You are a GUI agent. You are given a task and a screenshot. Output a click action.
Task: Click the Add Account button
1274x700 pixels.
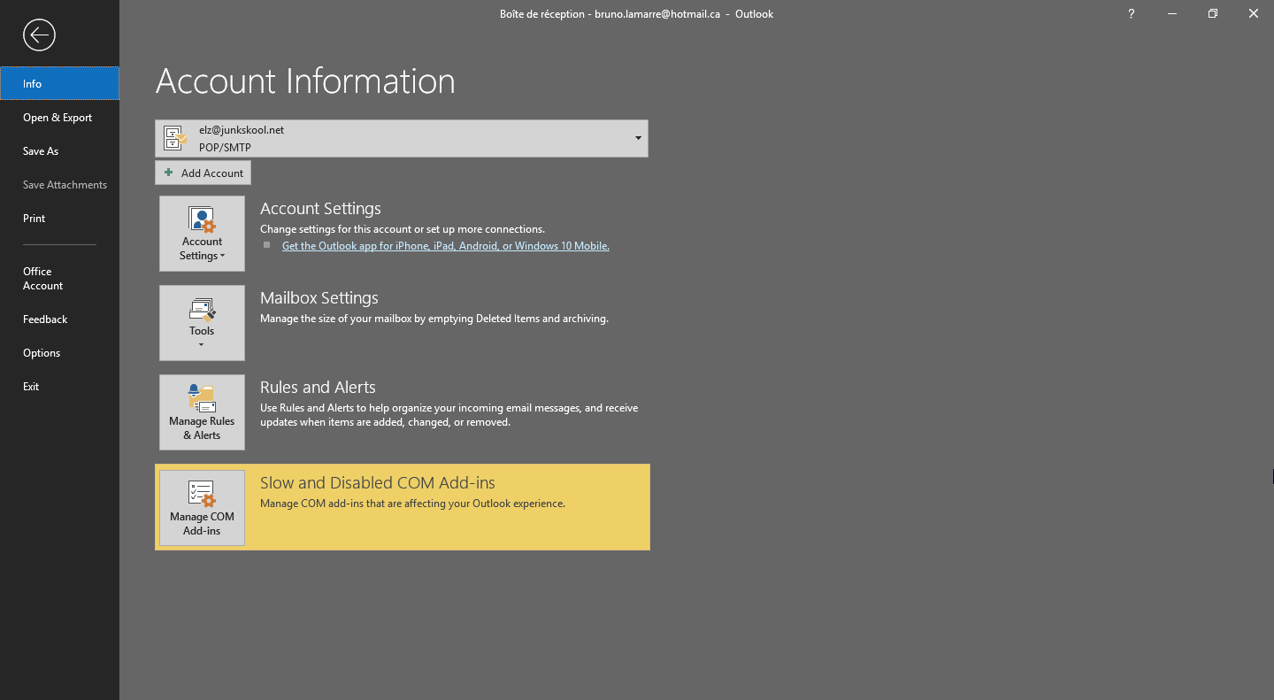(x=203, y=173)
